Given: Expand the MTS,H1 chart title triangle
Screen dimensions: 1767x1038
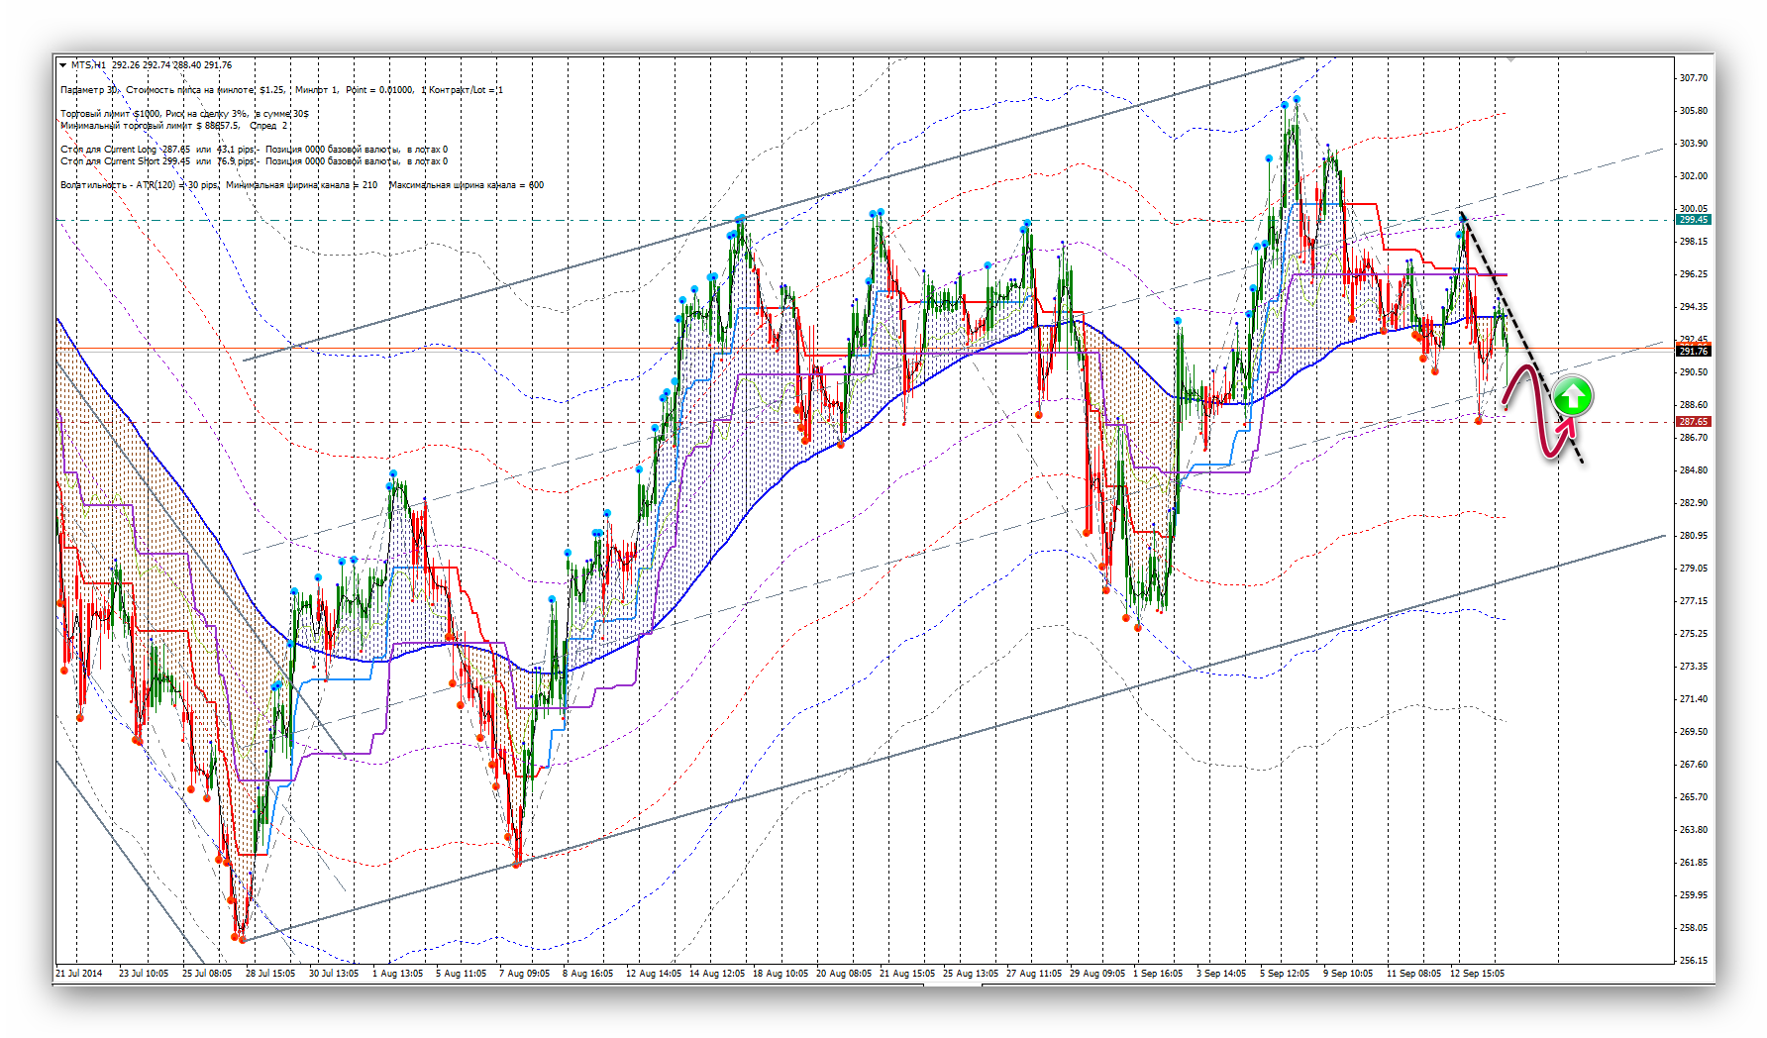Looking at the screenshot, I should coord(63,65).
